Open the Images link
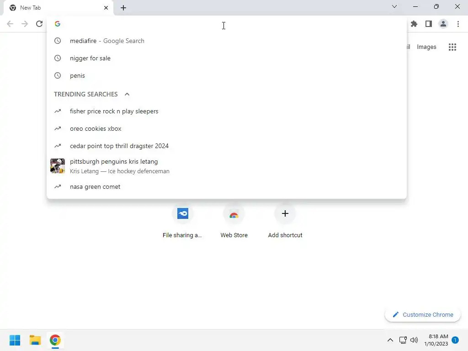The image size is (468, 351). (426, 47)
